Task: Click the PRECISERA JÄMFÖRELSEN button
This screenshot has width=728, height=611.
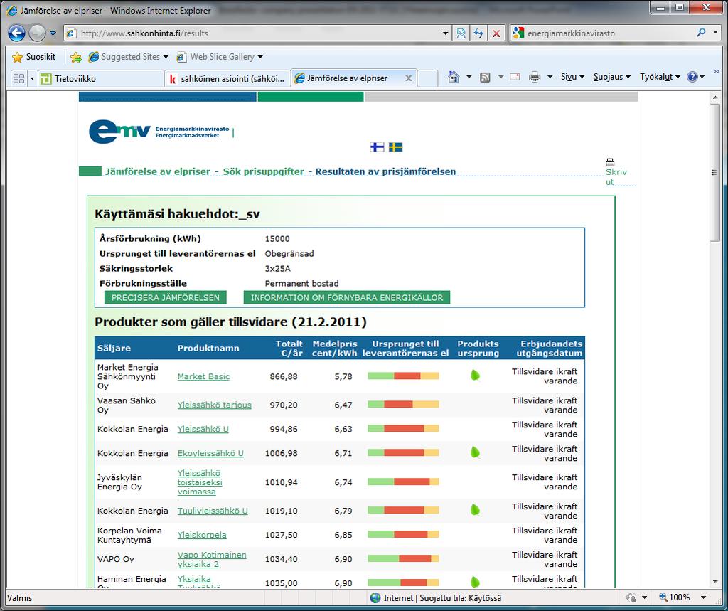Action: [x=165, y=297]
